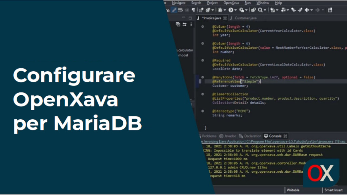Jump to Next Edit Location icon
Screen dimensions: 347x195
click(x=300, y=10)
